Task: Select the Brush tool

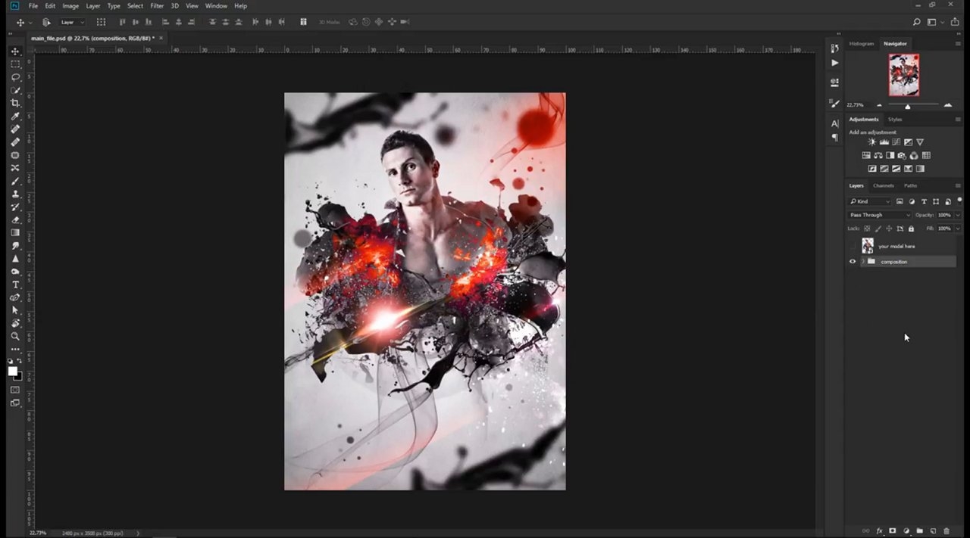Action: [x=15, y=181]
